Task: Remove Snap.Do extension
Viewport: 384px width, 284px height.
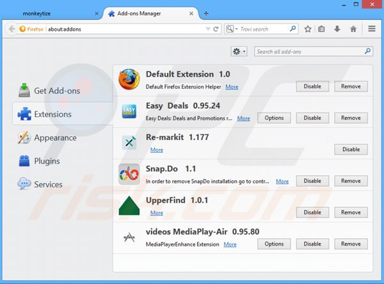Action: 351,181
